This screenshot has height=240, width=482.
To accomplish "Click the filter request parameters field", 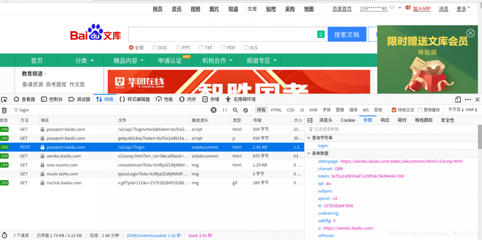I will point(392,129).
